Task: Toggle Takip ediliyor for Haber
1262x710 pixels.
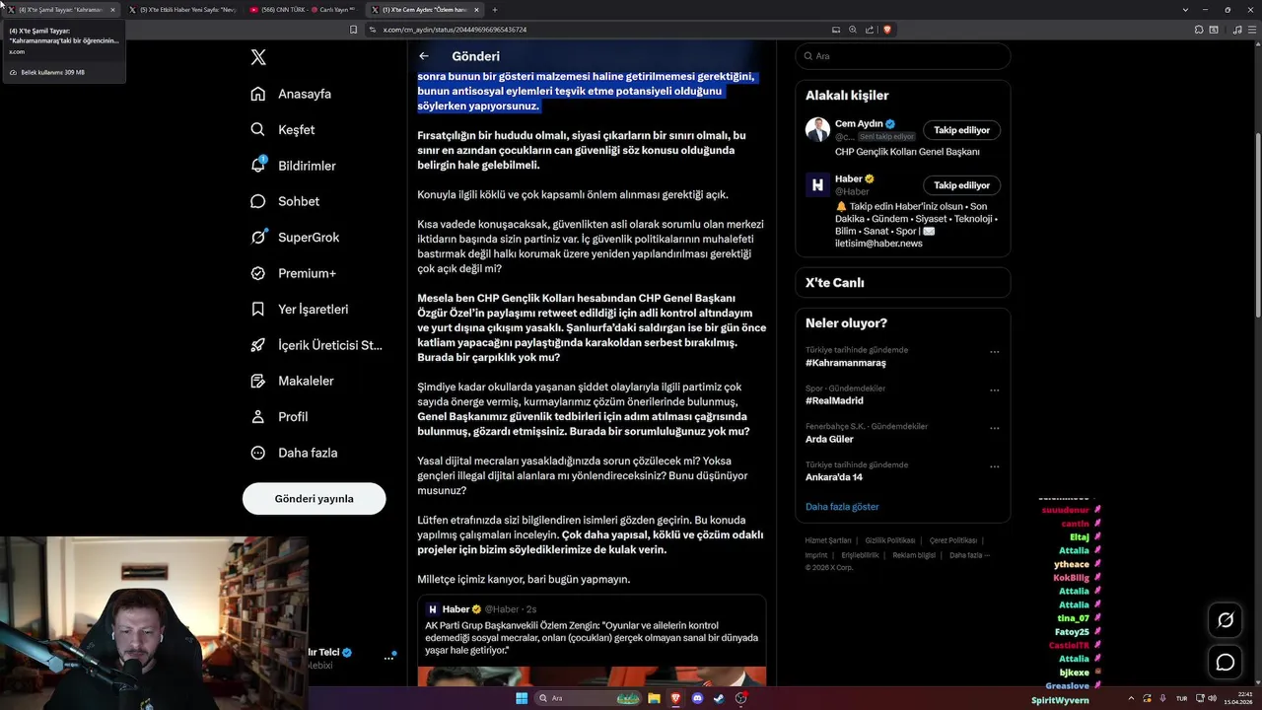Action: 961,185
